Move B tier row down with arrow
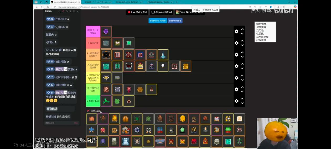This screenshot has width=331, height=149. [242, 80]
